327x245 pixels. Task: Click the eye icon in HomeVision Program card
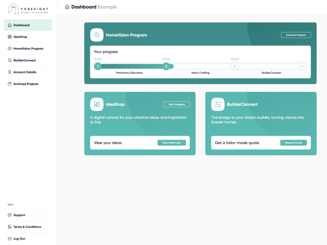pos(97,35)
